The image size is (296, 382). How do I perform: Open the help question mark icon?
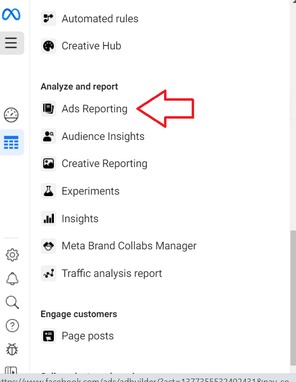12,325
